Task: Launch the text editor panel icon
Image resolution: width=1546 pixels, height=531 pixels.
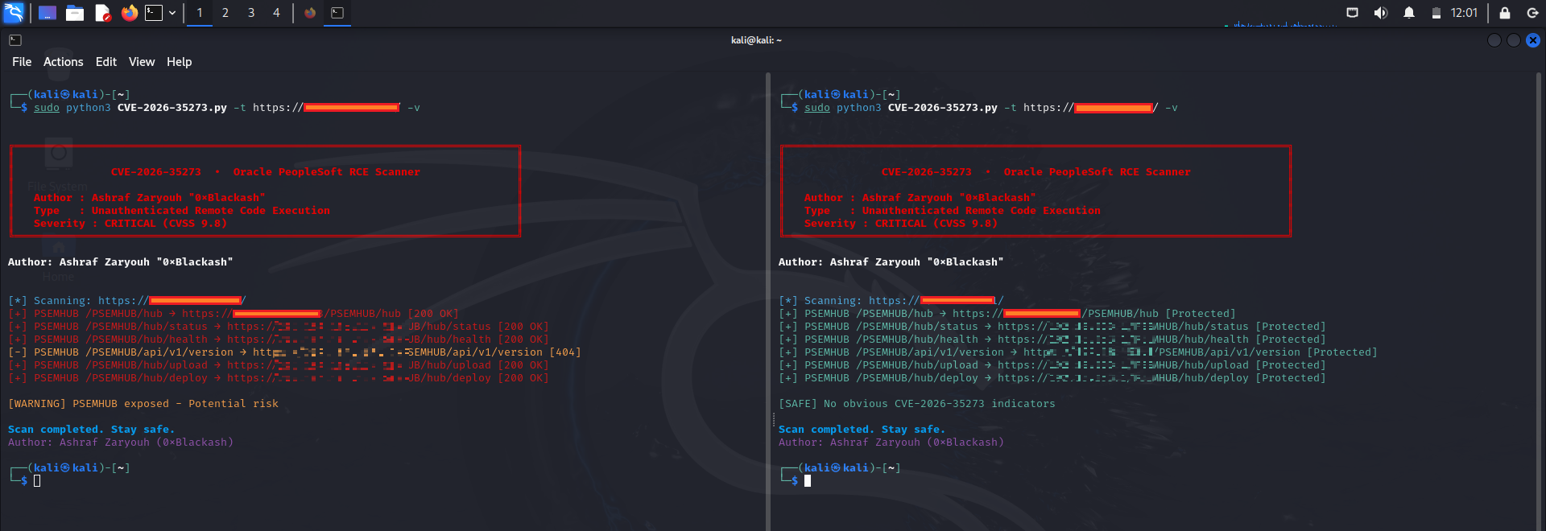Action: (x=102, y=13)
